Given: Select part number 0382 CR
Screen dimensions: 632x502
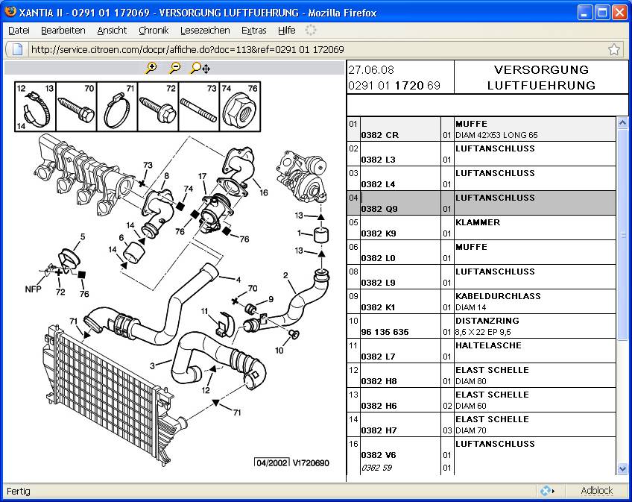Looking at the screenshot, I should (379, 135).
